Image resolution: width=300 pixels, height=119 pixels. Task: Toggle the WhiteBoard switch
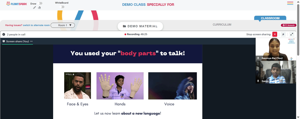click(x=62, y=7)
